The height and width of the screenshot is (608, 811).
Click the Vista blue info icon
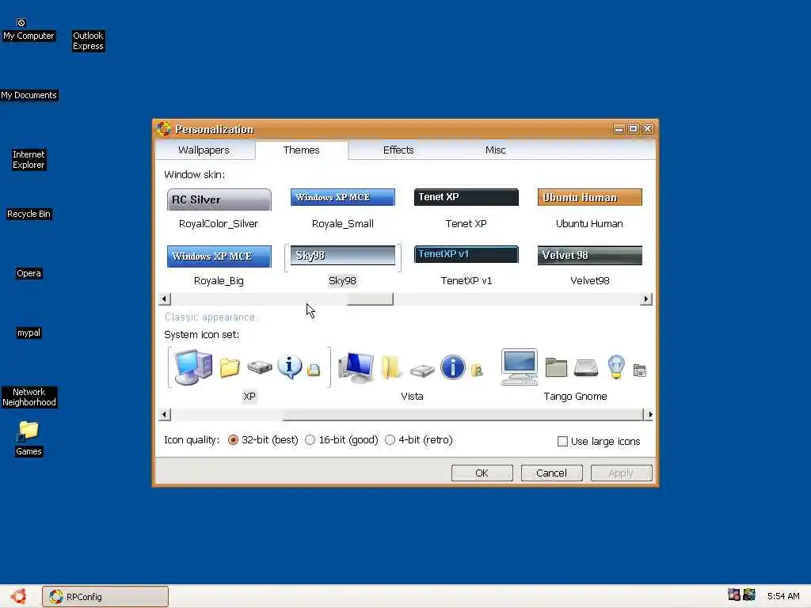pyautogui.click(x=452, y=367)
